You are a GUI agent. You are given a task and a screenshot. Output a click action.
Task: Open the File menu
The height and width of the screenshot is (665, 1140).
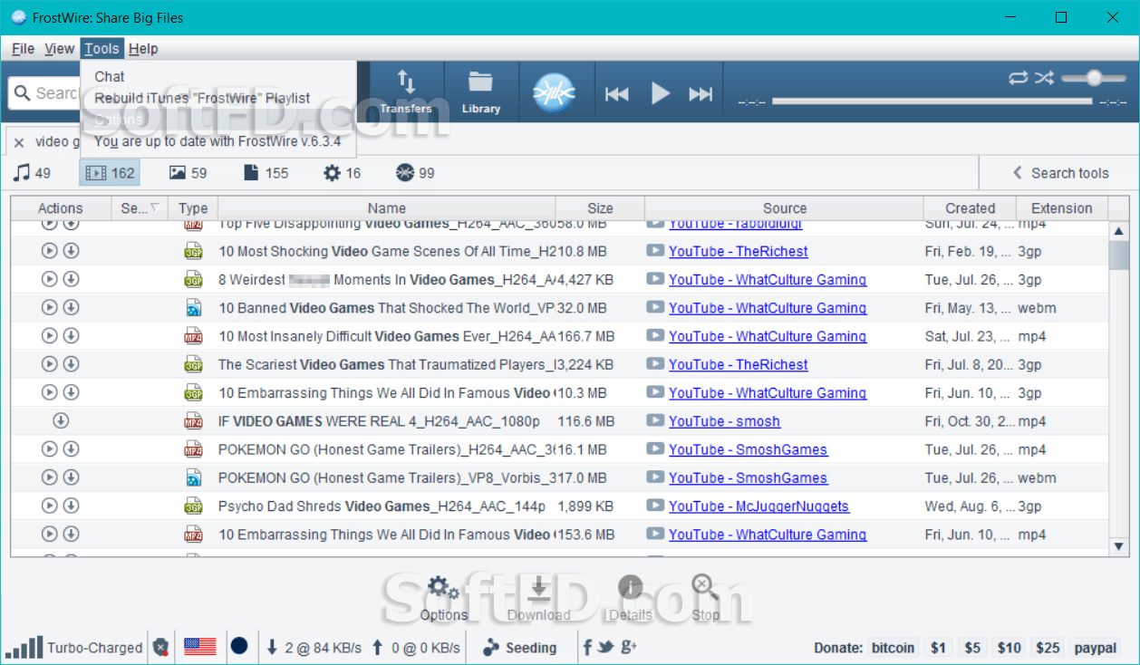(24, 49)
